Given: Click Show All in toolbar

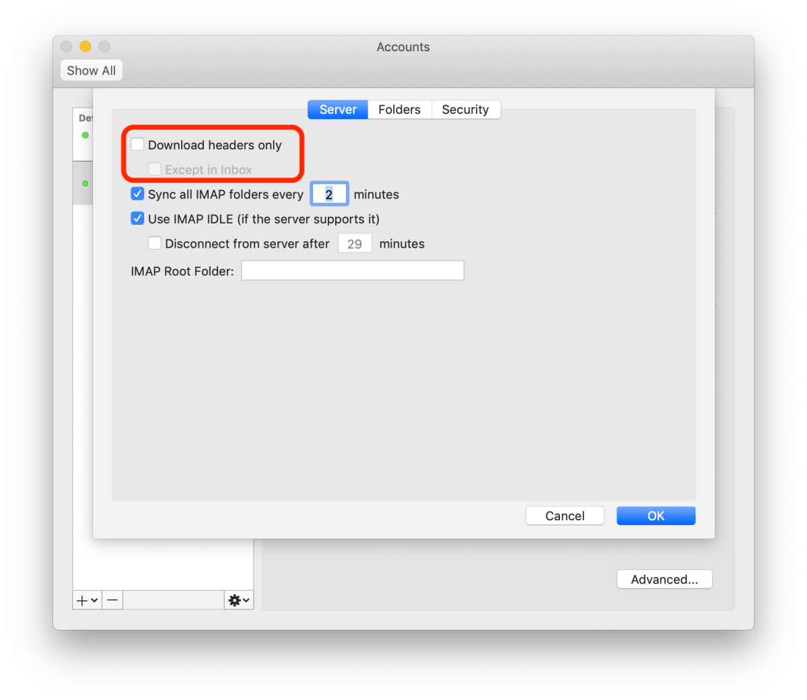Looking at the screenshot, I should [91, 71].
